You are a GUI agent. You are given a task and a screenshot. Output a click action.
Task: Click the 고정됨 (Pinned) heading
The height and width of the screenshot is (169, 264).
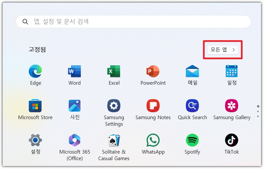(x=37, y=50)
